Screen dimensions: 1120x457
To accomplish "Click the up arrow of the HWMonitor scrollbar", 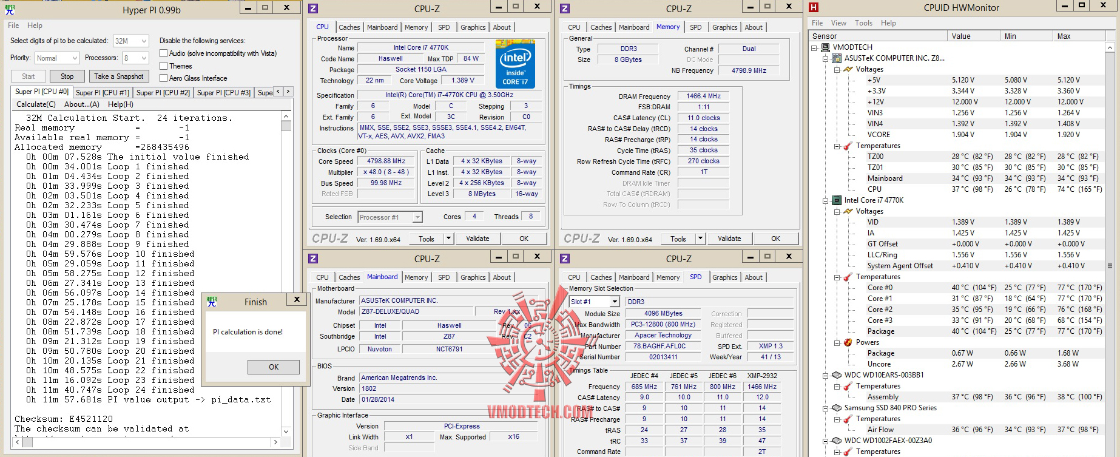I will (1110, 47).
